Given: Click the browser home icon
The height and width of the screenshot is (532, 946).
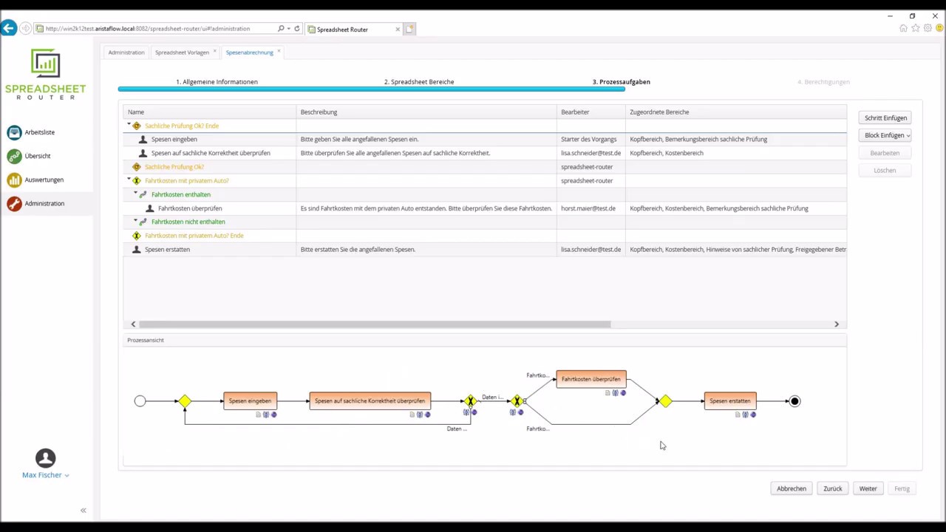Looking at the screenshot, I should coord(903,29).
